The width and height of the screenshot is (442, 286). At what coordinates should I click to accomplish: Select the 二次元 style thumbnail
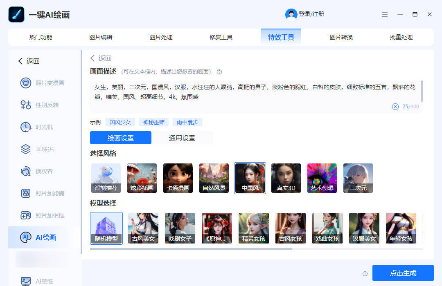pos(358,178)
